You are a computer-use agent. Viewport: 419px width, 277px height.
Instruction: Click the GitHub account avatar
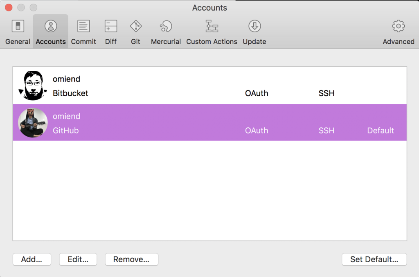click(x=33, y=123)
